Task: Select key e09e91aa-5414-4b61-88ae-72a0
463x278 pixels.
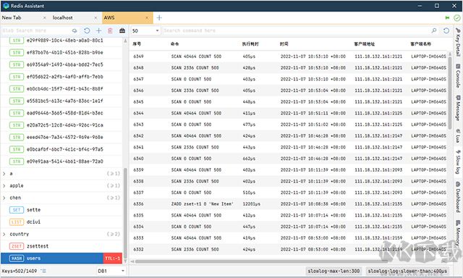Action: click(x=61, y=161)
